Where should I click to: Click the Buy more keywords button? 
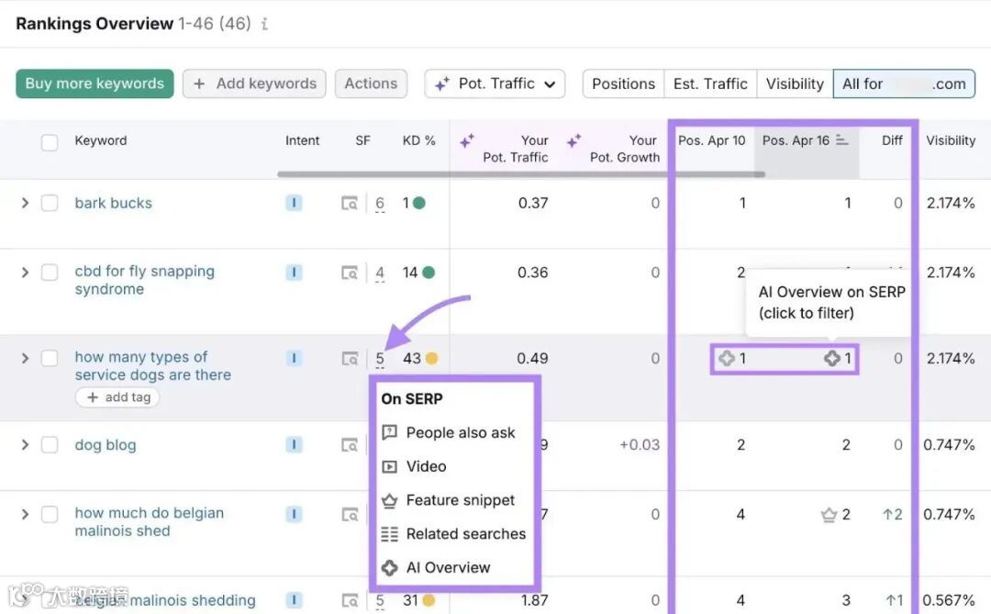95,84
